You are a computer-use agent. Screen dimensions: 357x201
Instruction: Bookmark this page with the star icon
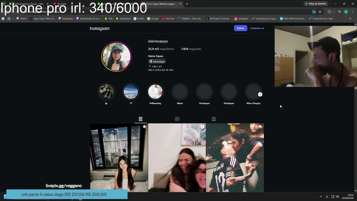coord(320,12)
